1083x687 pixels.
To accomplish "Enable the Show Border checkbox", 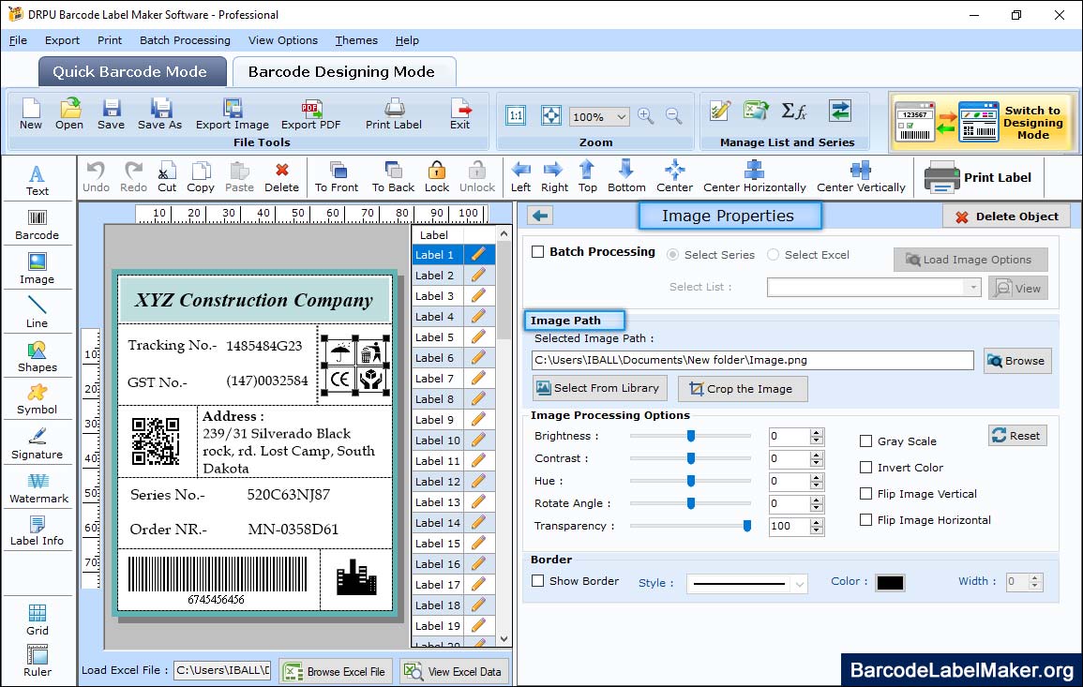I will (538, 581).
